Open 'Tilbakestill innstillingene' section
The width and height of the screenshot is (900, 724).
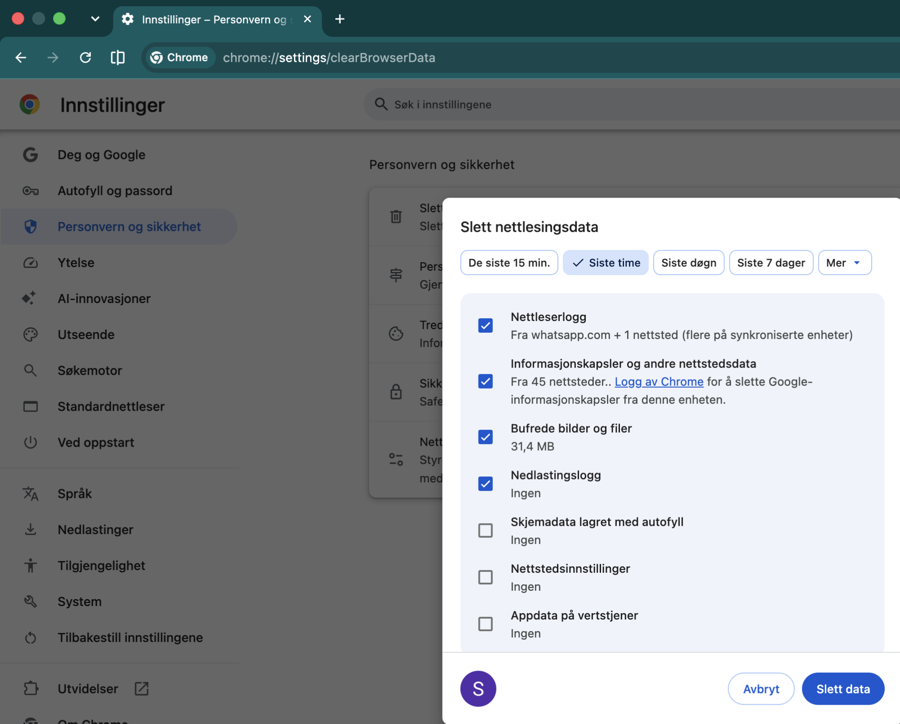point(130,638)
